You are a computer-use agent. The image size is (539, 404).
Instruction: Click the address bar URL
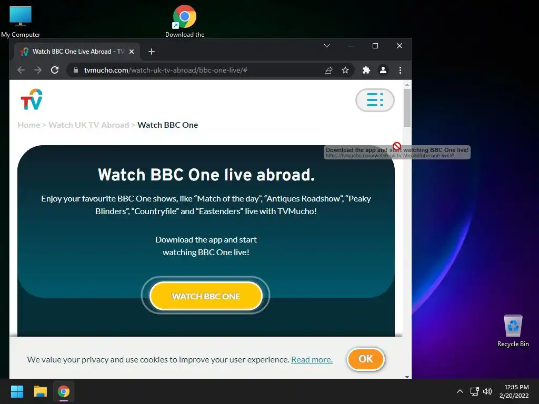coord(166,70)
